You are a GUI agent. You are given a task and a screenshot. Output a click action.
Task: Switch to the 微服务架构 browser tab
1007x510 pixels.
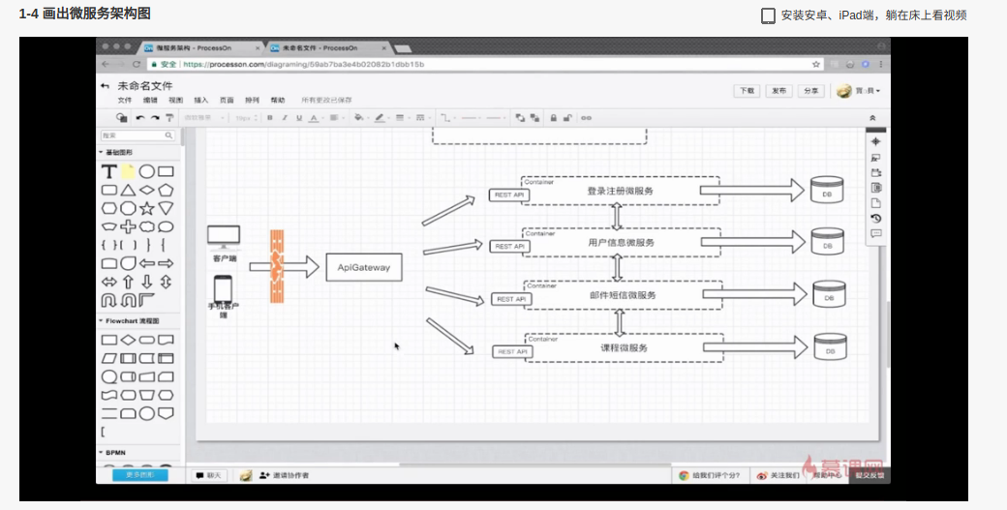[x=199, y=48]
